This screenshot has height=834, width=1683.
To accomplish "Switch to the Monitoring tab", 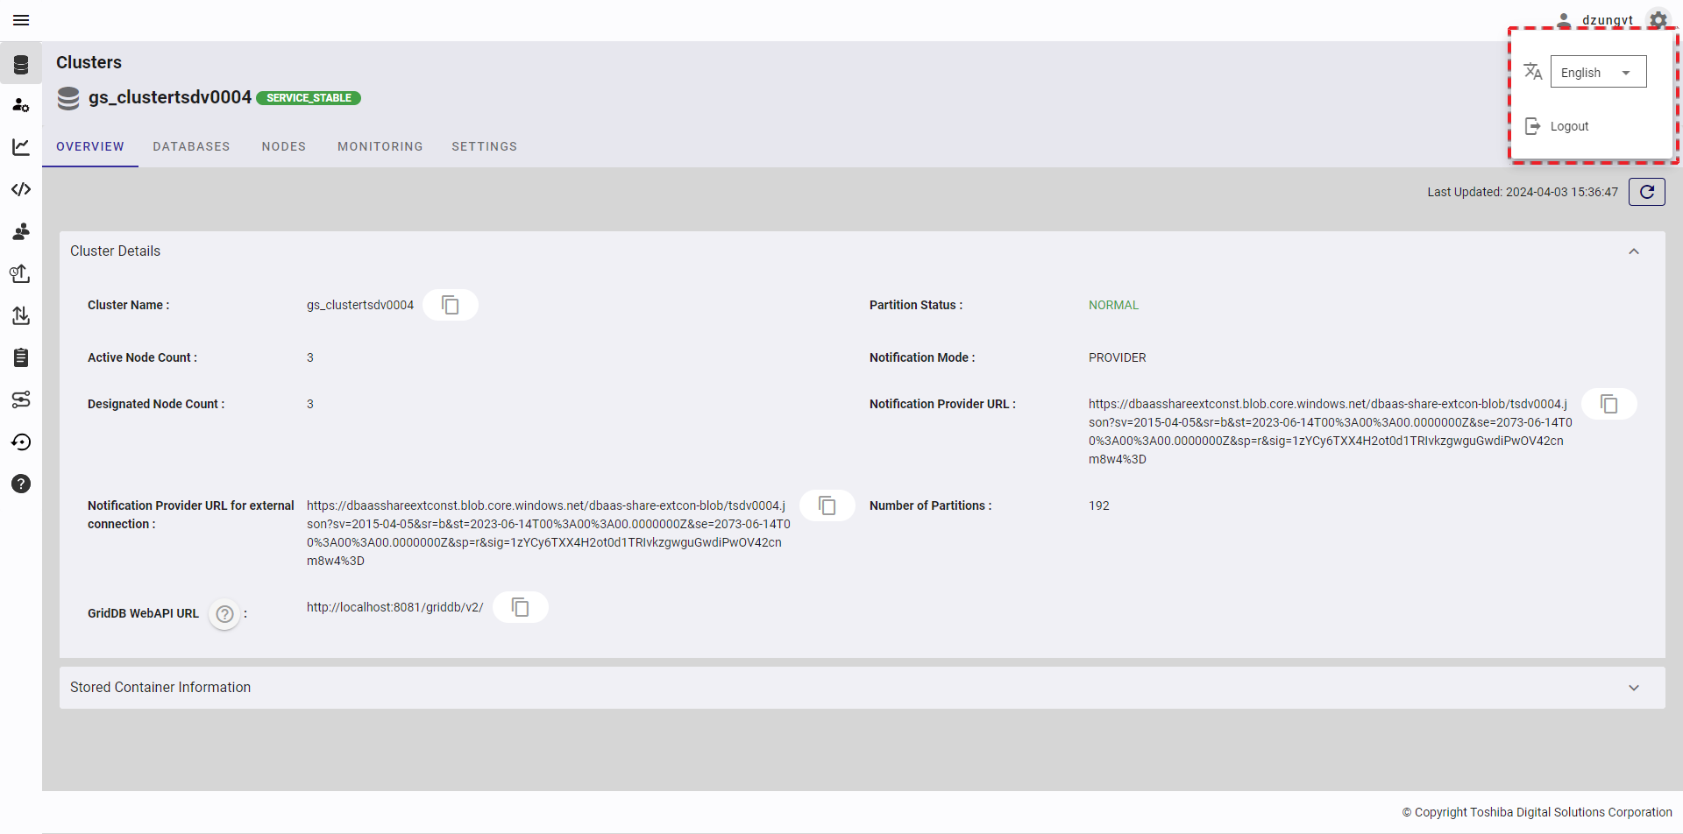I will [x=380, y=146].
